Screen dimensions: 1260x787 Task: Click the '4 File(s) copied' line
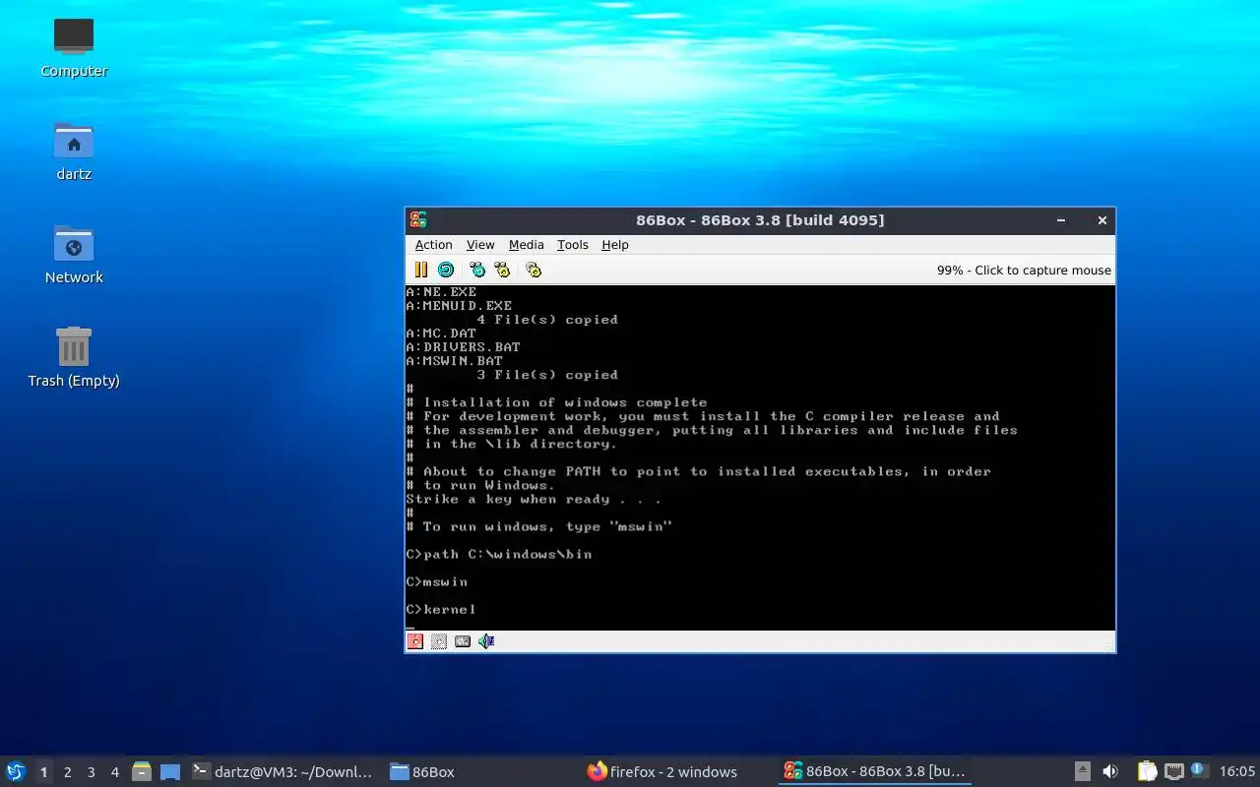coord(547,320)
